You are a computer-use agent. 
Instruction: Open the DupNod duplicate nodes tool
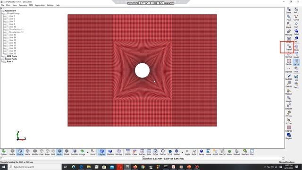(288, 70)
